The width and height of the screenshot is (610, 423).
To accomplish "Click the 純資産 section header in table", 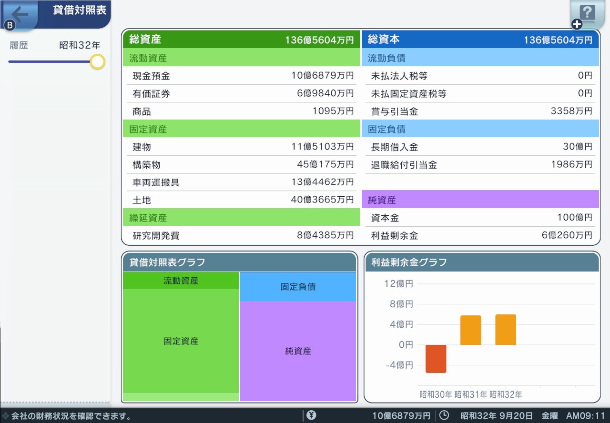I will coord(480,200).
